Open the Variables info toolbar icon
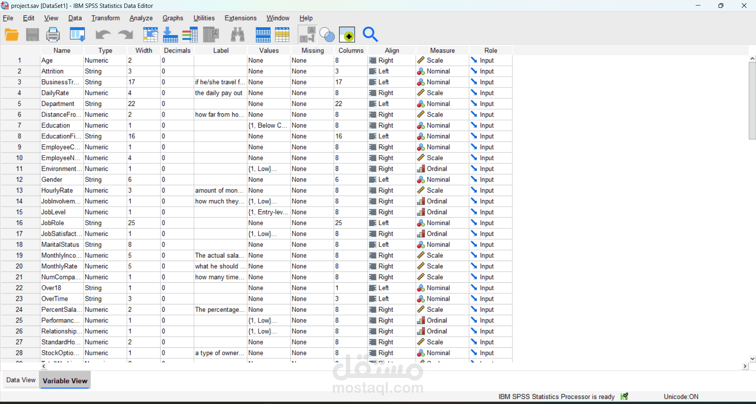756x404 pixels. [190, 35]
